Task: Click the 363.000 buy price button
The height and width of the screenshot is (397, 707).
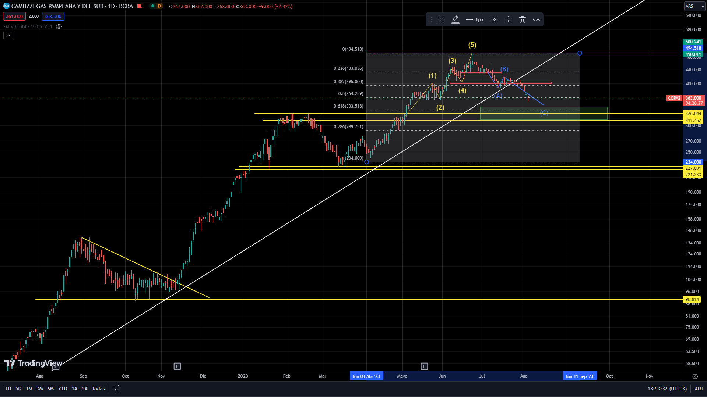Action: tap(53, 17)
